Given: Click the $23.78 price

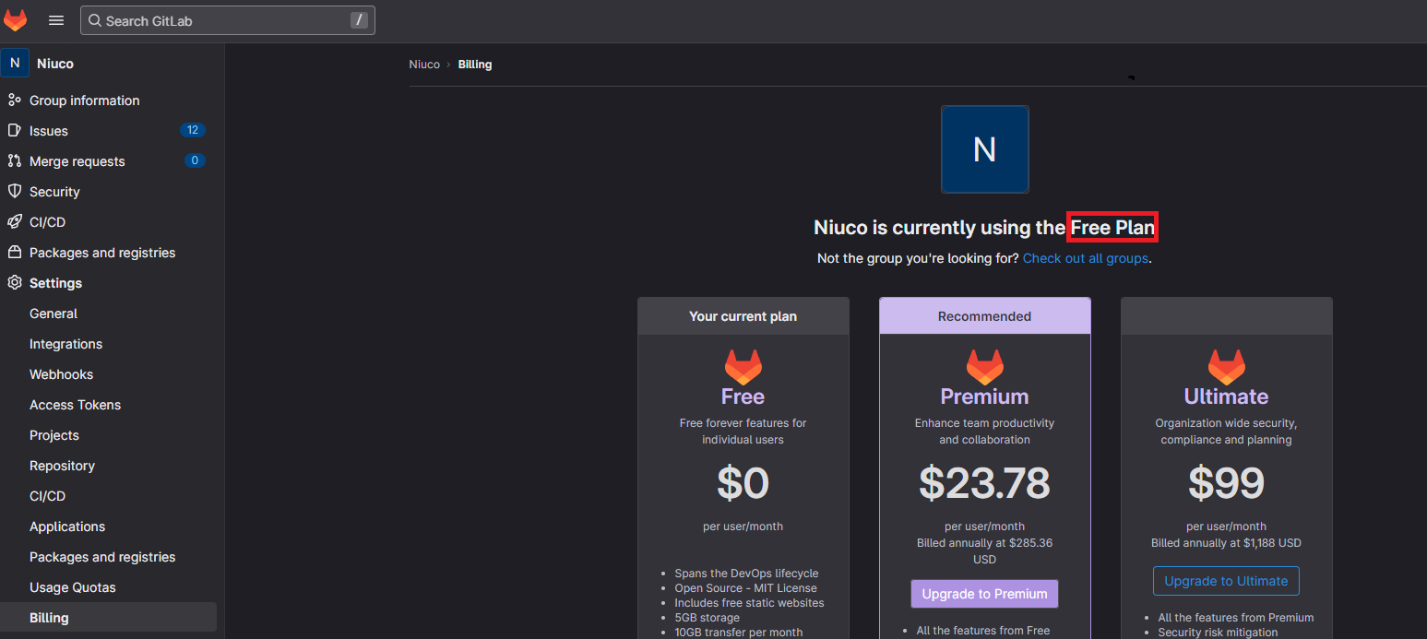Looking at the screenshot, I should click(984, 482).
